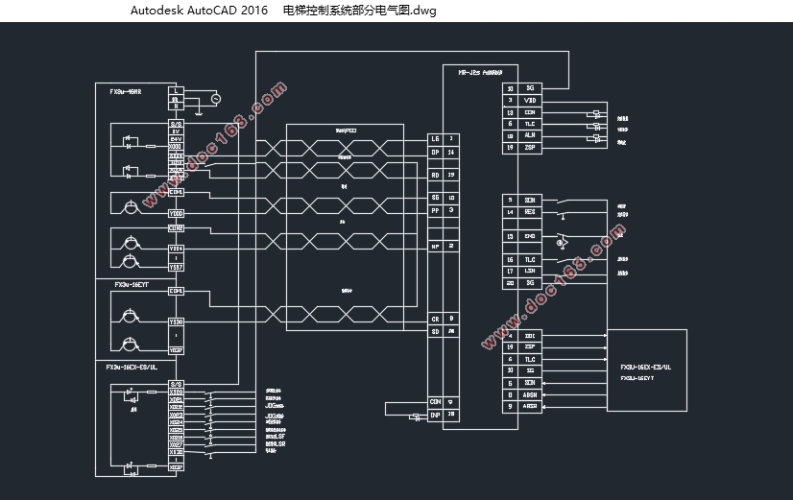793x500 pixels.
Task: Select the SD terminal cell
Action: click(x=436, y=332)
